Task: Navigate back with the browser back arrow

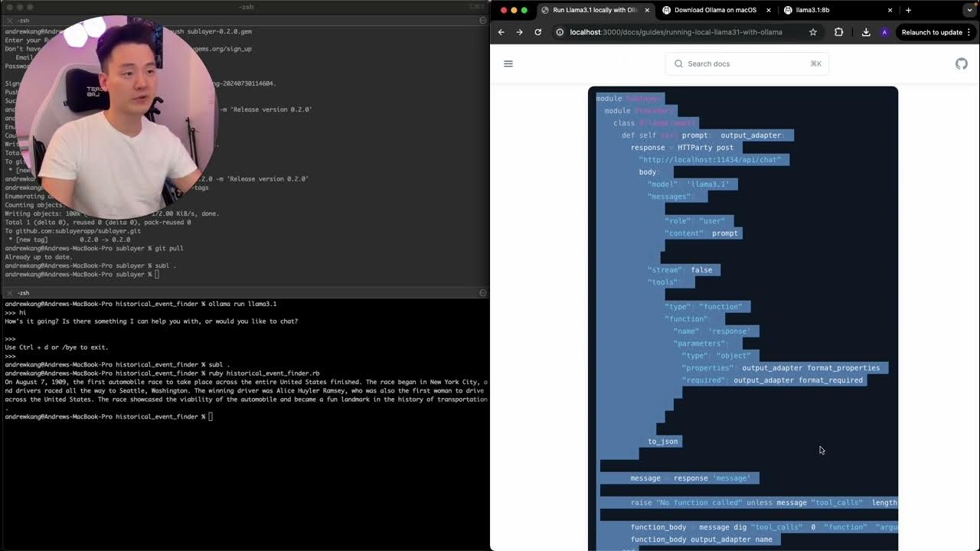Action: click(x=501, y=32)
